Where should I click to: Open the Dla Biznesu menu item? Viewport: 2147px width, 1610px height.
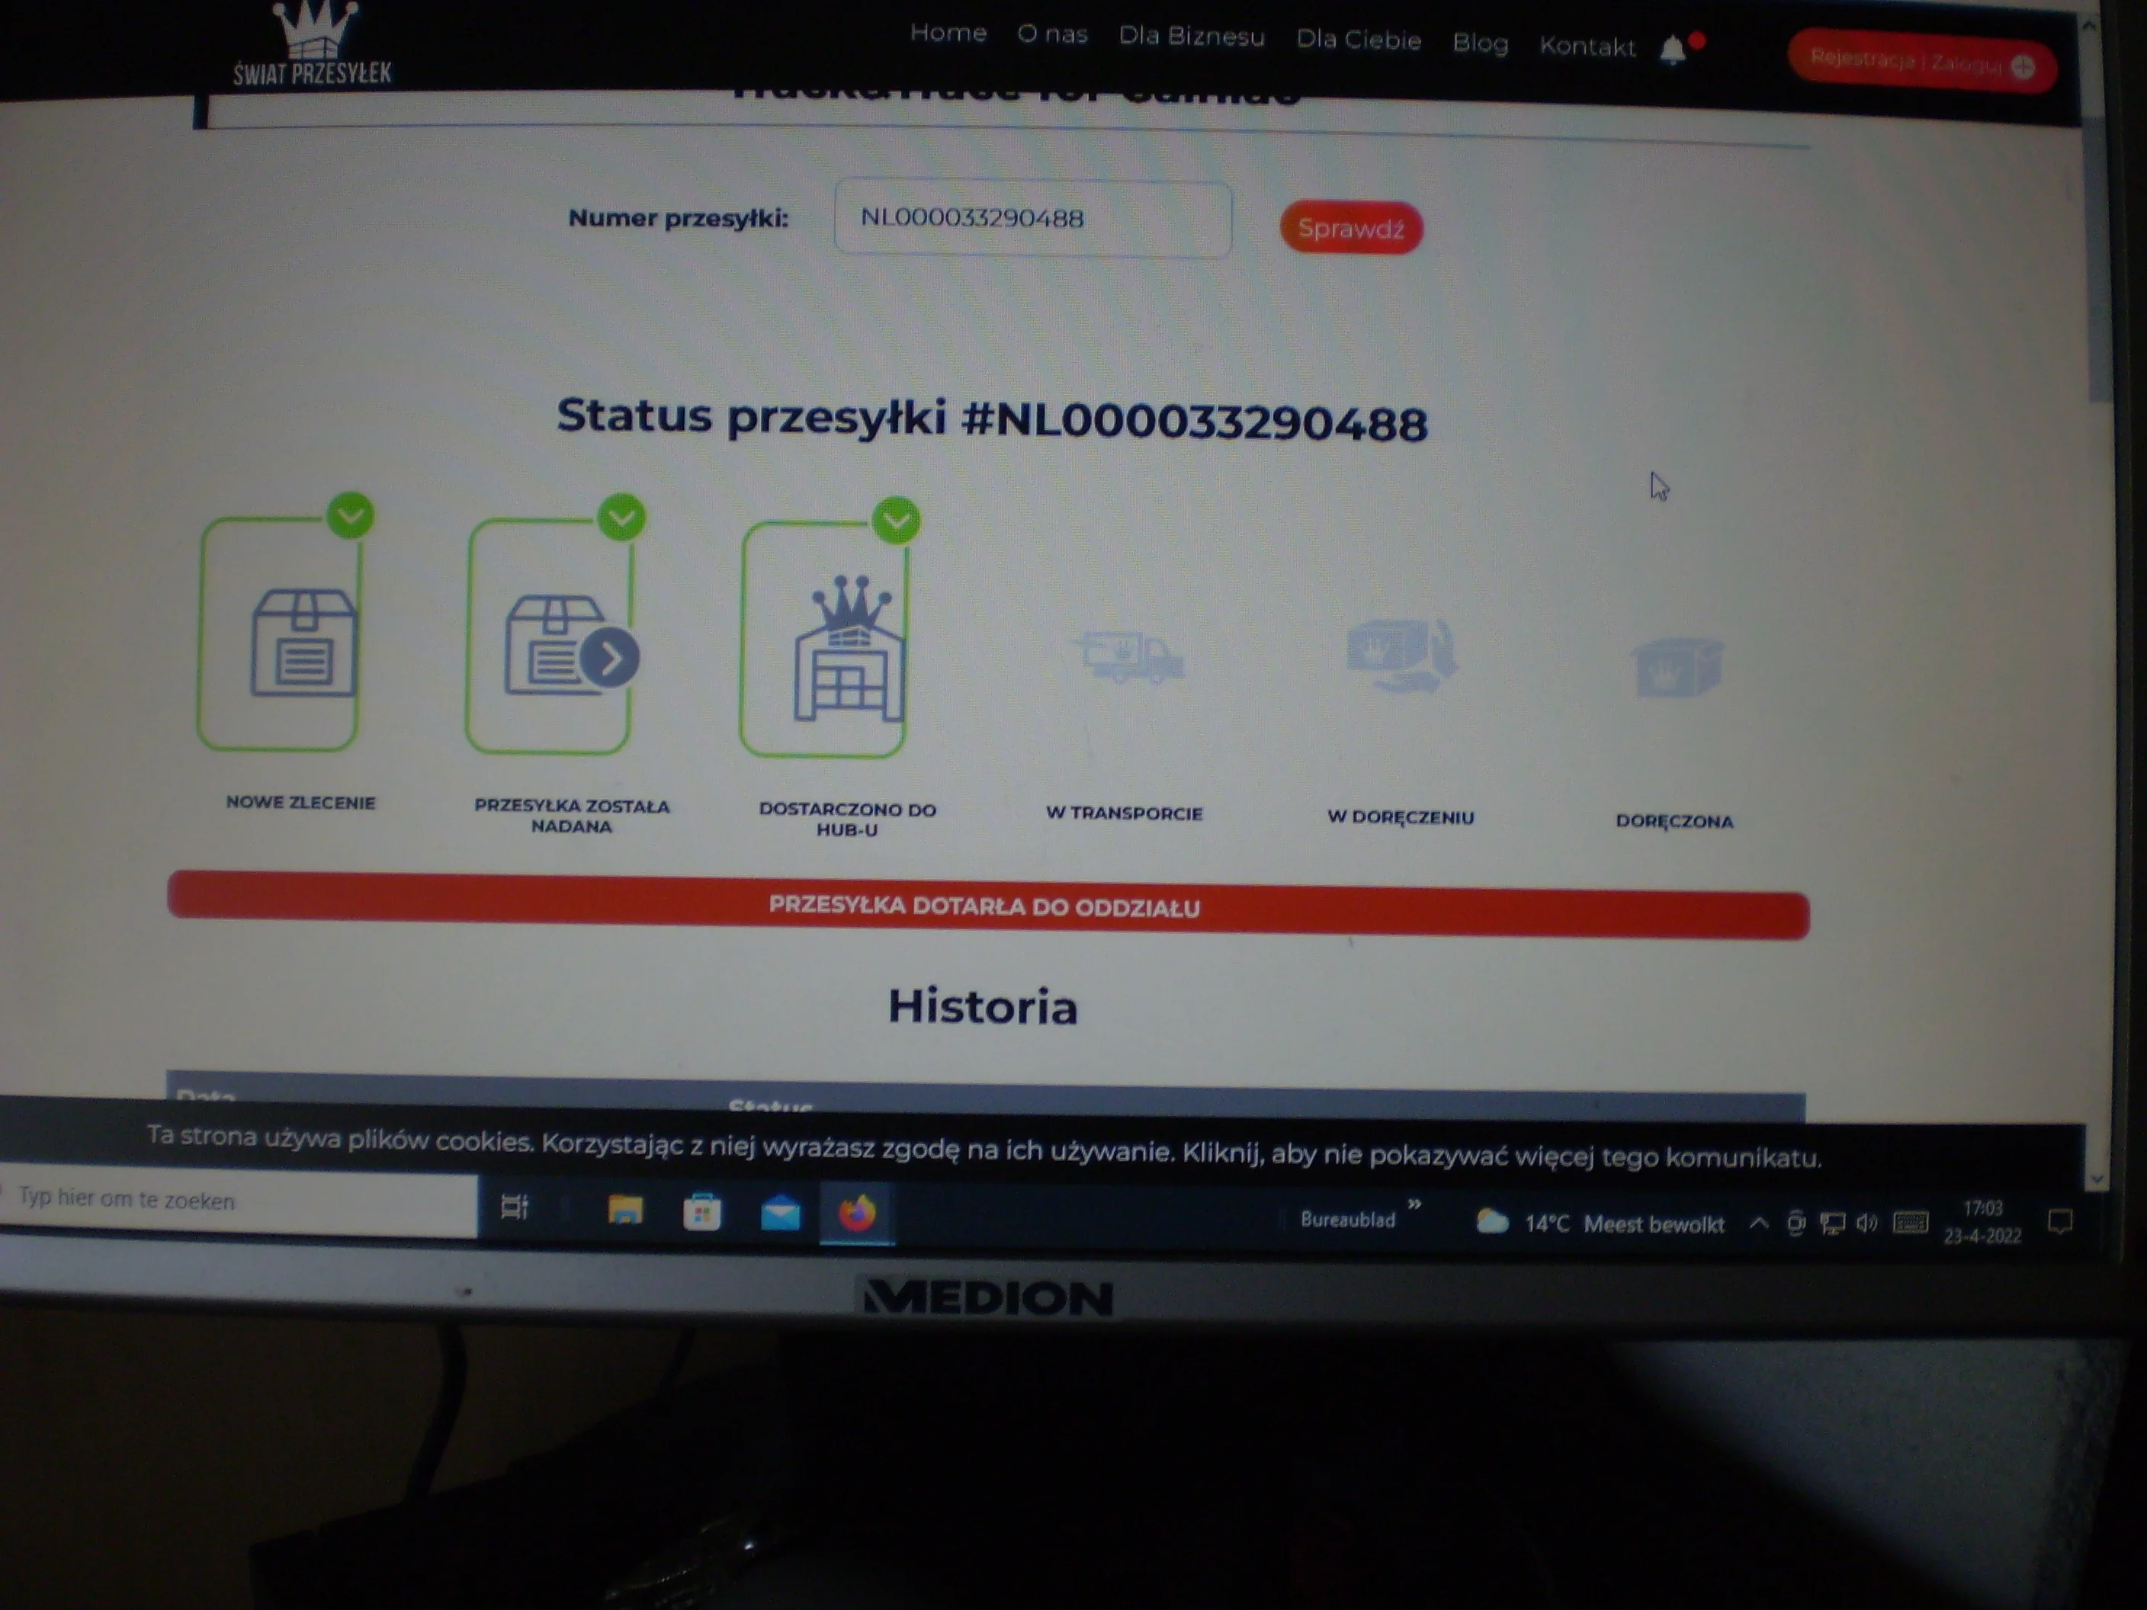coord(1191,37)
